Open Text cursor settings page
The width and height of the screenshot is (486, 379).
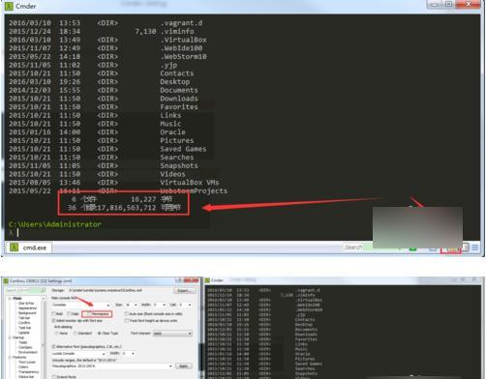pos(27,362)
